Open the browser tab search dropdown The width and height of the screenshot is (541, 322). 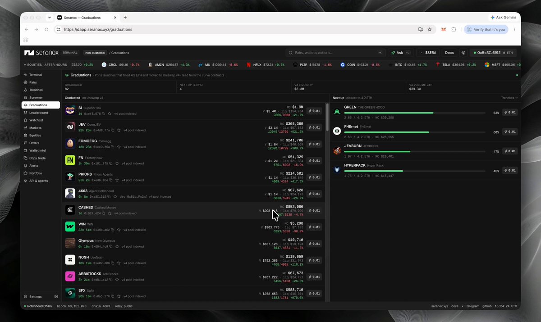(x=49, y=18)
